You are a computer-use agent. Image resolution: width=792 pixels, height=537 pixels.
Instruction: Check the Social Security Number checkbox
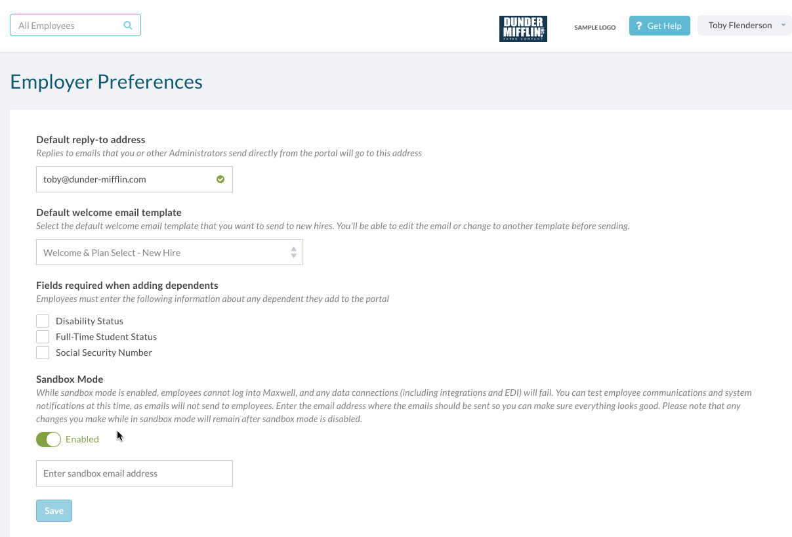pyautogui.click(x=43, y=353)
